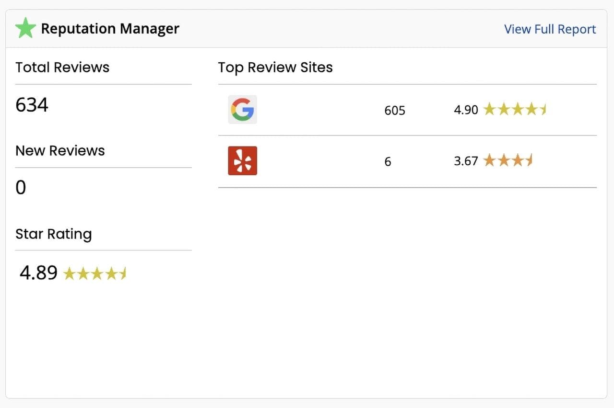Viewport: 614px width, 408px height.
Task: Open the View Full Report link
Action: click(x=550, y=29)
